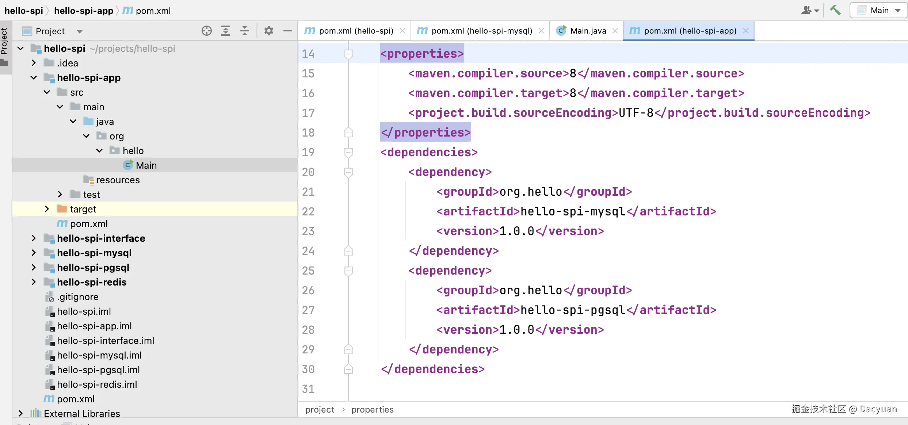The height and width of the screenshot is (425, 908).
Task: Click hello-spi-app in the breadcrumb path
Action: (84, 11)
